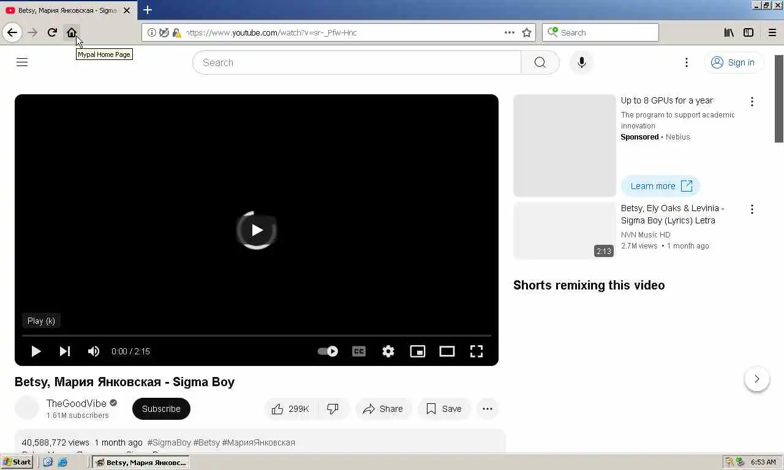Screen dimensions: 784x470
Task: Click the video progress bar
Action: pos(257,335)
